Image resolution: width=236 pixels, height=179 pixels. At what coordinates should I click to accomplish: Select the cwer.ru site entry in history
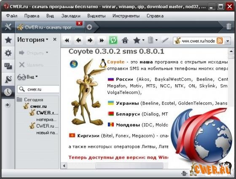(35, 106)
